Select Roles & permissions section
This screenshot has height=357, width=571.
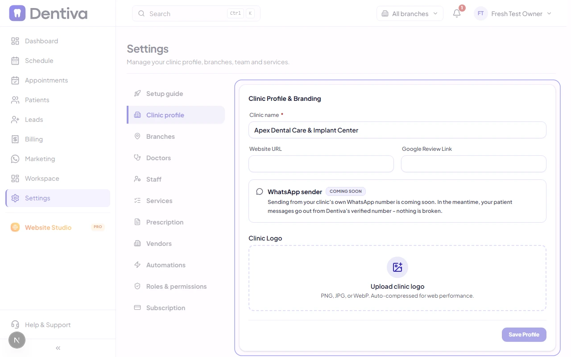(176, 286)
